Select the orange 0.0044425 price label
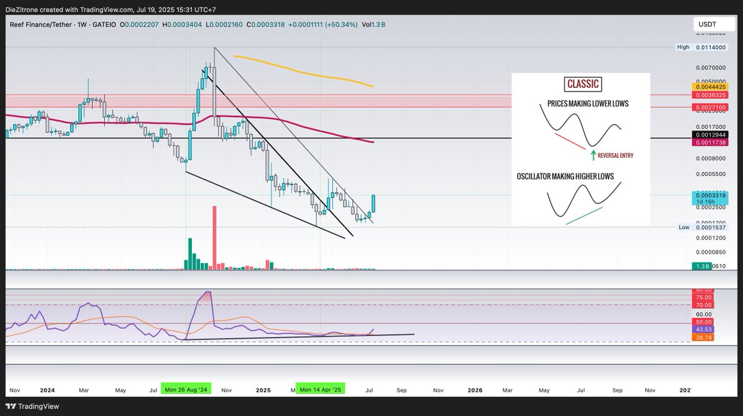Image resolution: width=743 pixels, height=416 pixels. [710, 87]
